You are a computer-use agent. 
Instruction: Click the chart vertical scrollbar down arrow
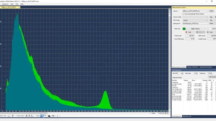(169, 111)
